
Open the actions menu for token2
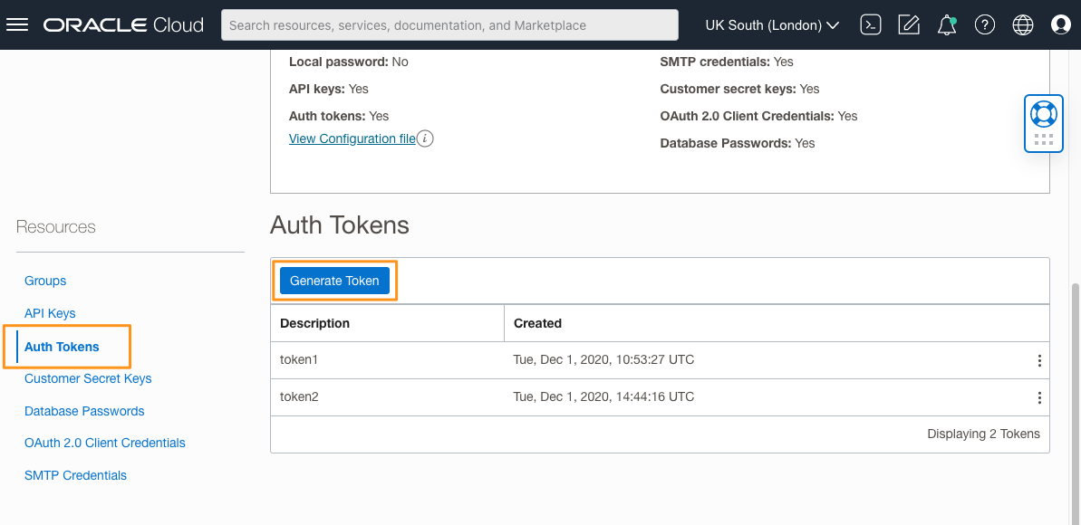(1039, 396)
